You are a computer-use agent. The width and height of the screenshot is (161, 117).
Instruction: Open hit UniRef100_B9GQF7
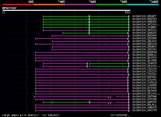click(144, 16)
